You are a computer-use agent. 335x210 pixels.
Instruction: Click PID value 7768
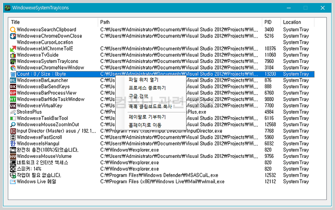pyautogui.click(x=269, y=131)
